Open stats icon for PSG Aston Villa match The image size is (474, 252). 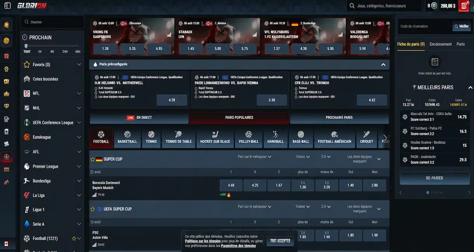point(94,245)
